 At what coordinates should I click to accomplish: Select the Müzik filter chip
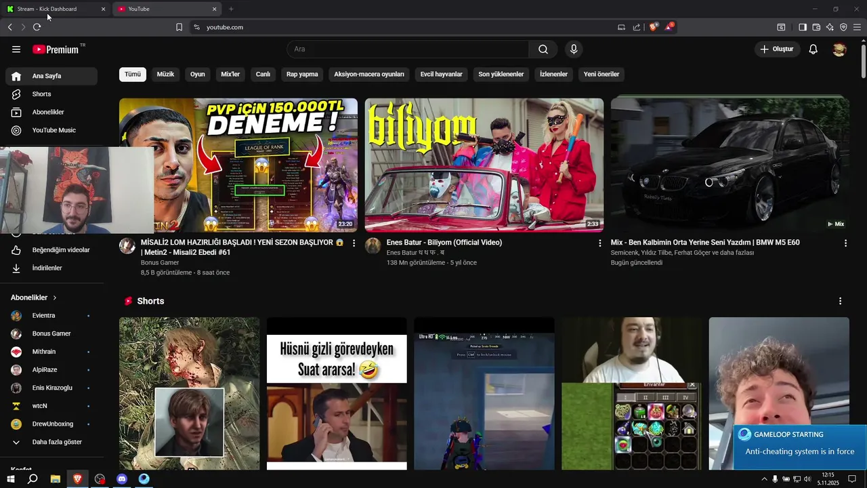point(166,75)
